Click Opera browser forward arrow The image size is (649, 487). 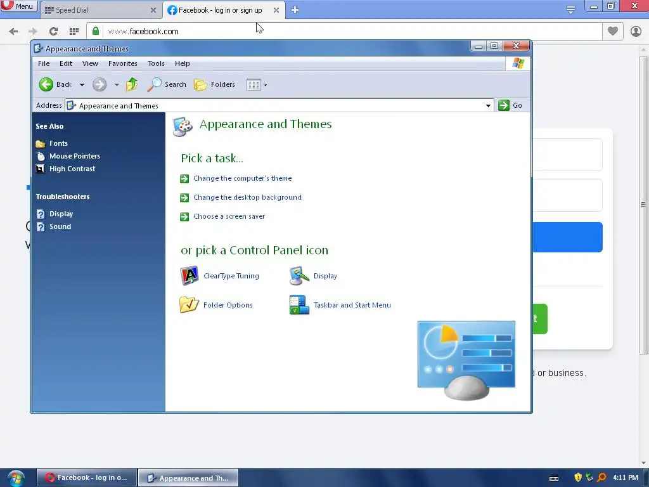click(33, 31)
